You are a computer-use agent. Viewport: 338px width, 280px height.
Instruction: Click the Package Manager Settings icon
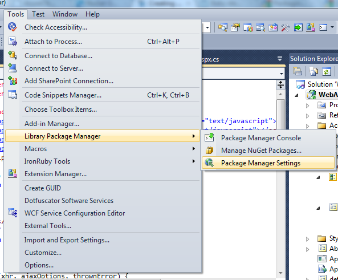209,163
